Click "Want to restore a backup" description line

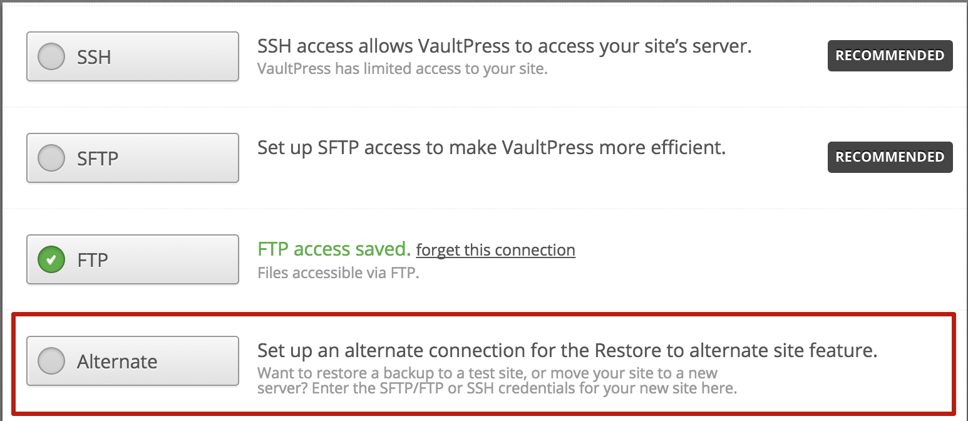click(487, 373)
